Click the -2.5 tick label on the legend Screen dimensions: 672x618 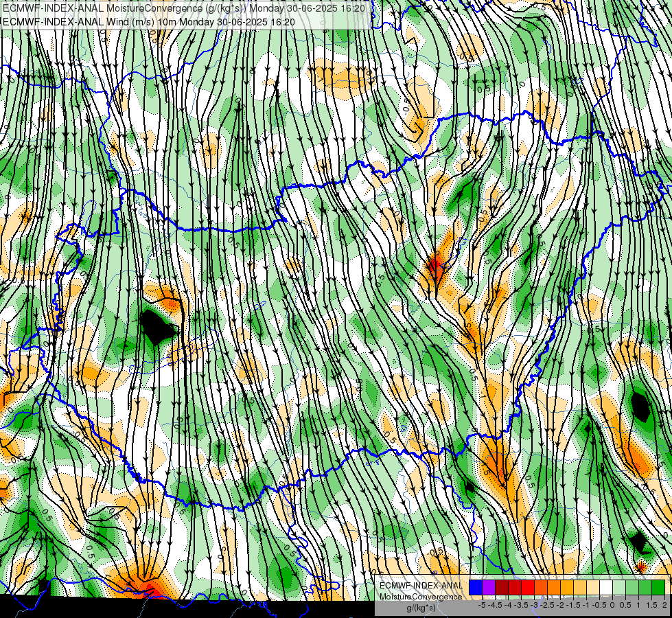click(547, 605)
